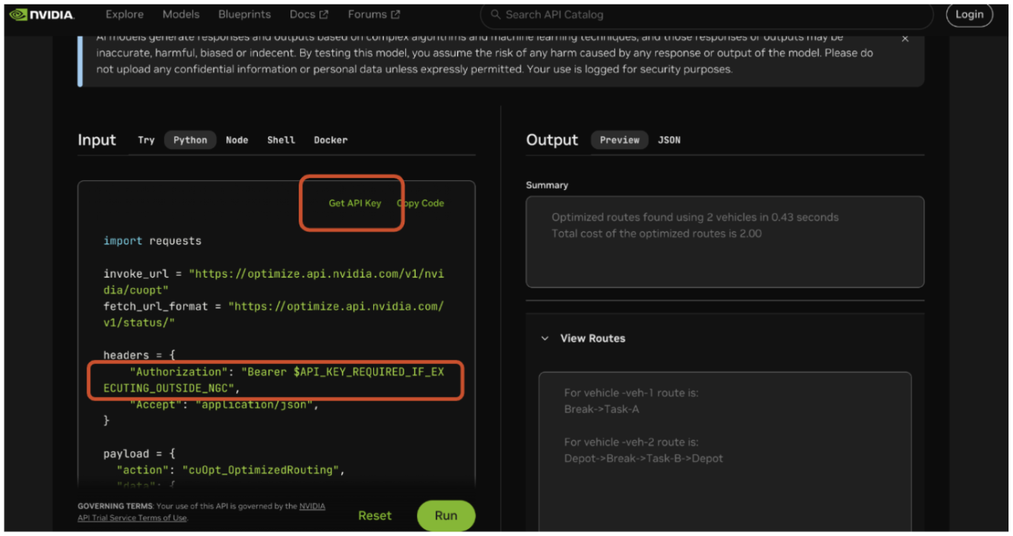1013x536 pixels.
Task: Open the Docs external link
Action: point(308,14)
